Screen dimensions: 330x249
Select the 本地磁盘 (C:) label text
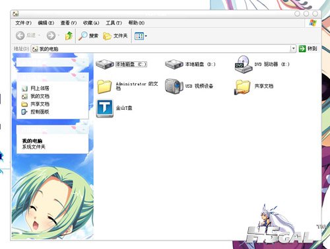tap(131, 64)
